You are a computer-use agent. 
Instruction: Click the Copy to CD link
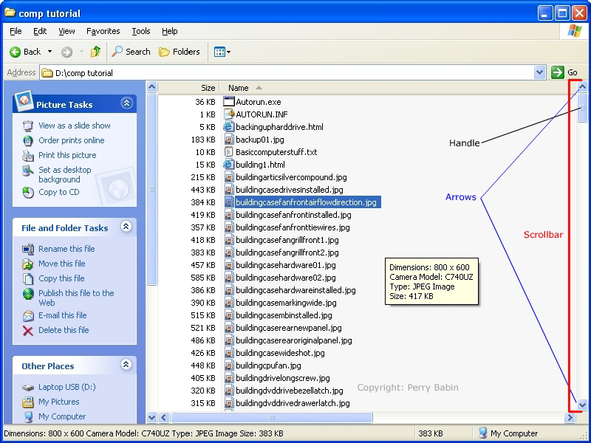tap(59, 192)
